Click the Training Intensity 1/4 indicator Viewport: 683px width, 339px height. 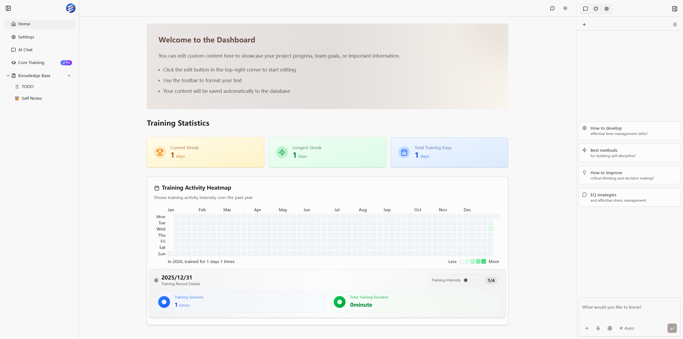coord(491,280)
